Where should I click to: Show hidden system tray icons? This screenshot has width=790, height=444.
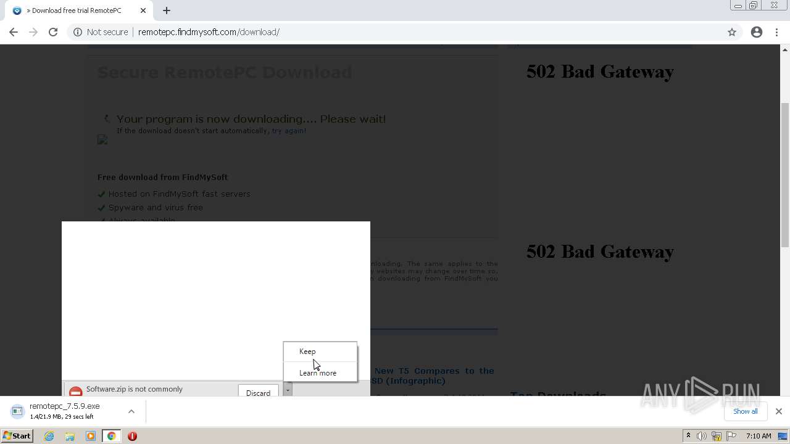(688, 436)
